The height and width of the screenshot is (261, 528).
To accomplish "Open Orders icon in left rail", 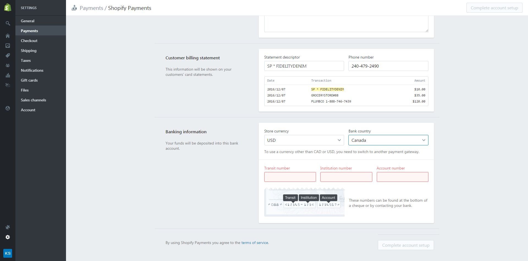I will coord(8,46).
